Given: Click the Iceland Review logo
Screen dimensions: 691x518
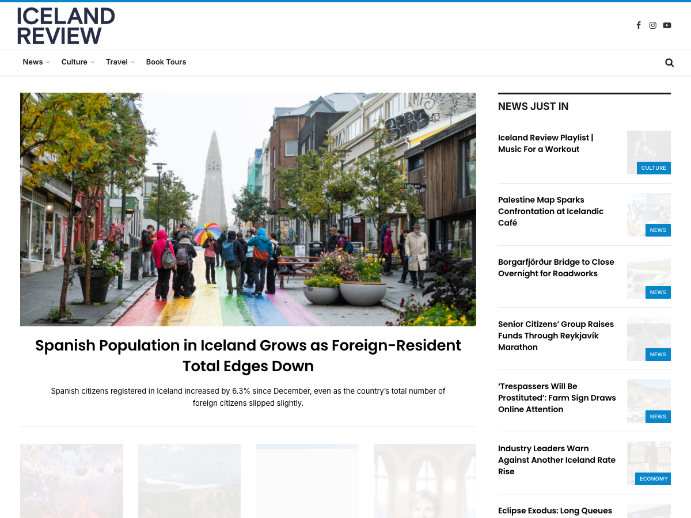Looking at the screenshot, I should pos(66,25).
